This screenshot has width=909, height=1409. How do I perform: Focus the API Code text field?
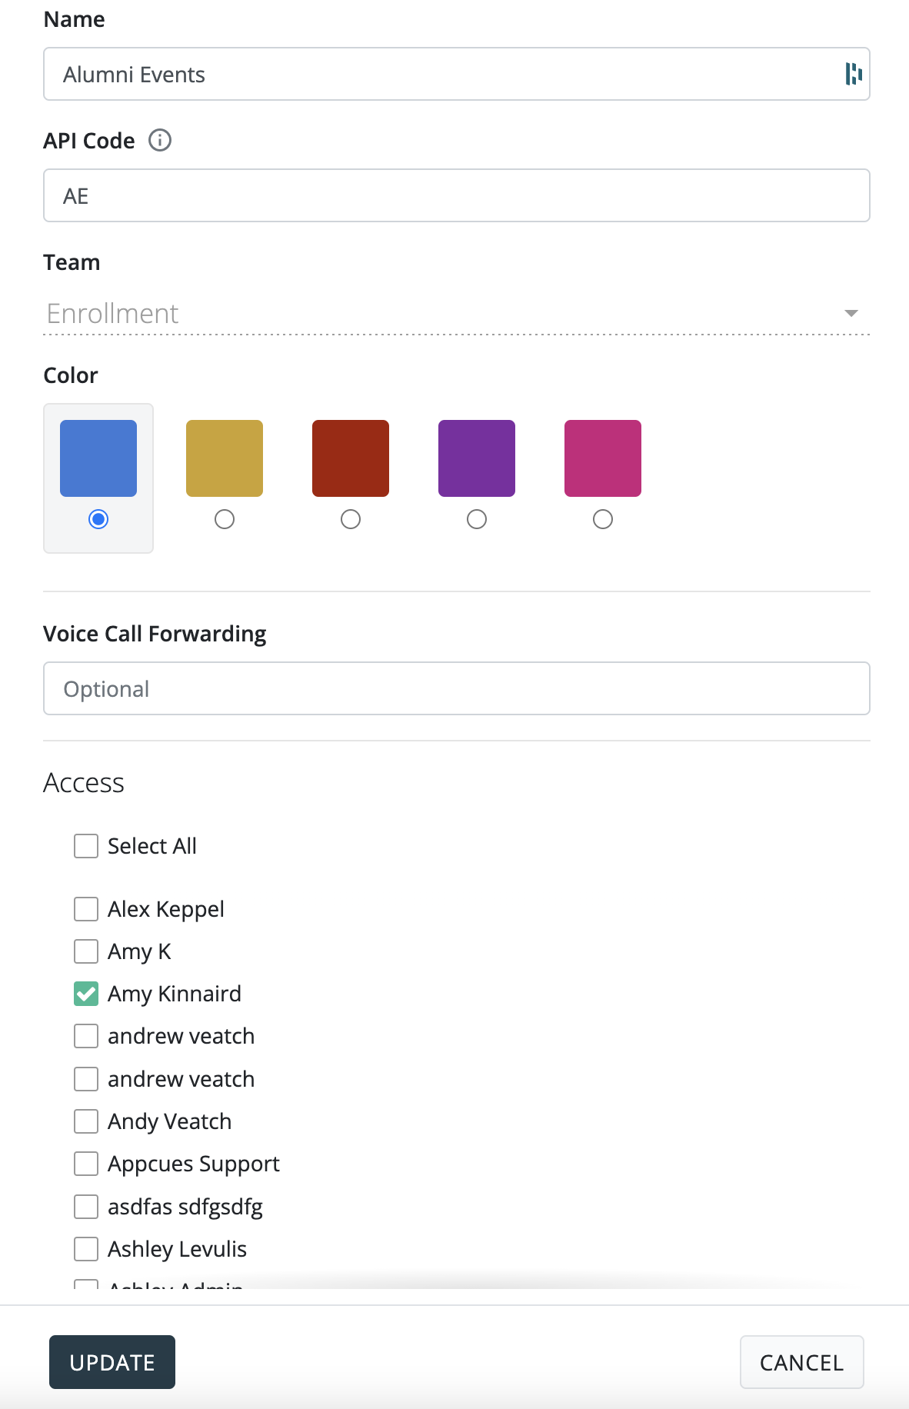(x=457, y=195)
